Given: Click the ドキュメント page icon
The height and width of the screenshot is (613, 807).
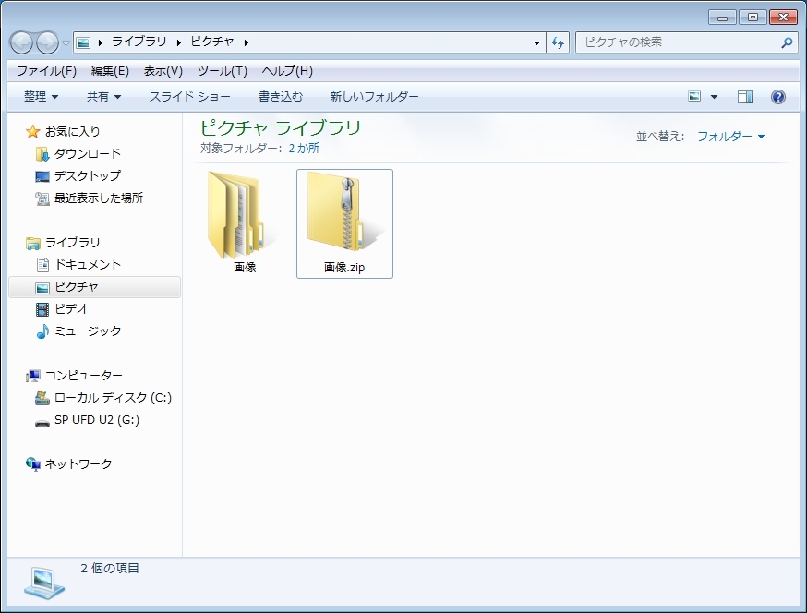Looking at the screenshot, I should click(42, 265).
